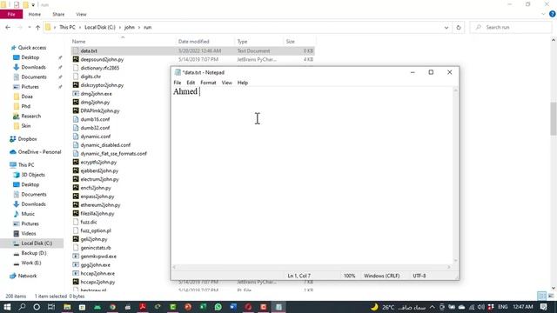Switch to large icons view button

pos(551,296)
